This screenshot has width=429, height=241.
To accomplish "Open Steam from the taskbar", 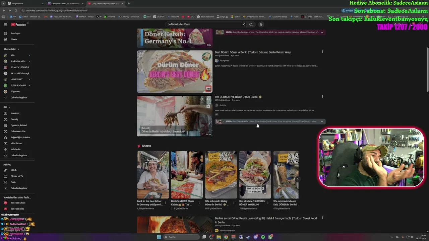I will point(248,237).
